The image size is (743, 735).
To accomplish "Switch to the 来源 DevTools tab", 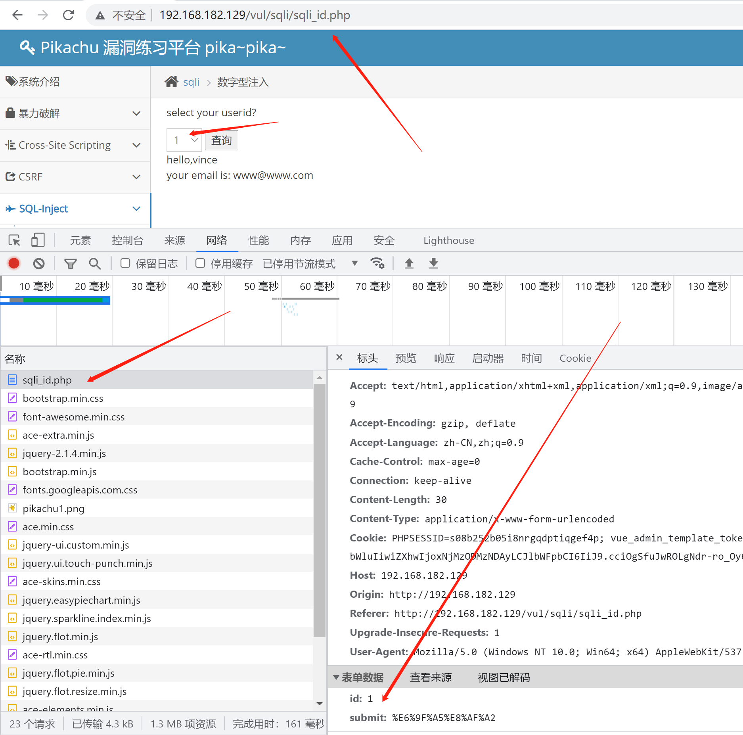I will tap(175, 240).
